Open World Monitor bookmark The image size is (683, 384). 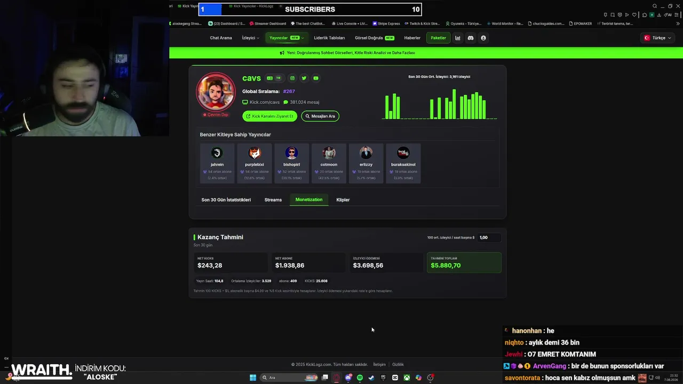505,23
